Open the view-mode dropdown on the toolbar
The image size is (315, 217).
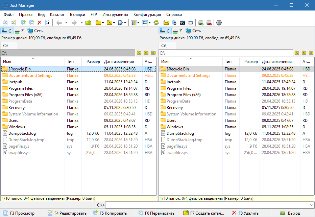pyautogui.click(x=138, y=23)
